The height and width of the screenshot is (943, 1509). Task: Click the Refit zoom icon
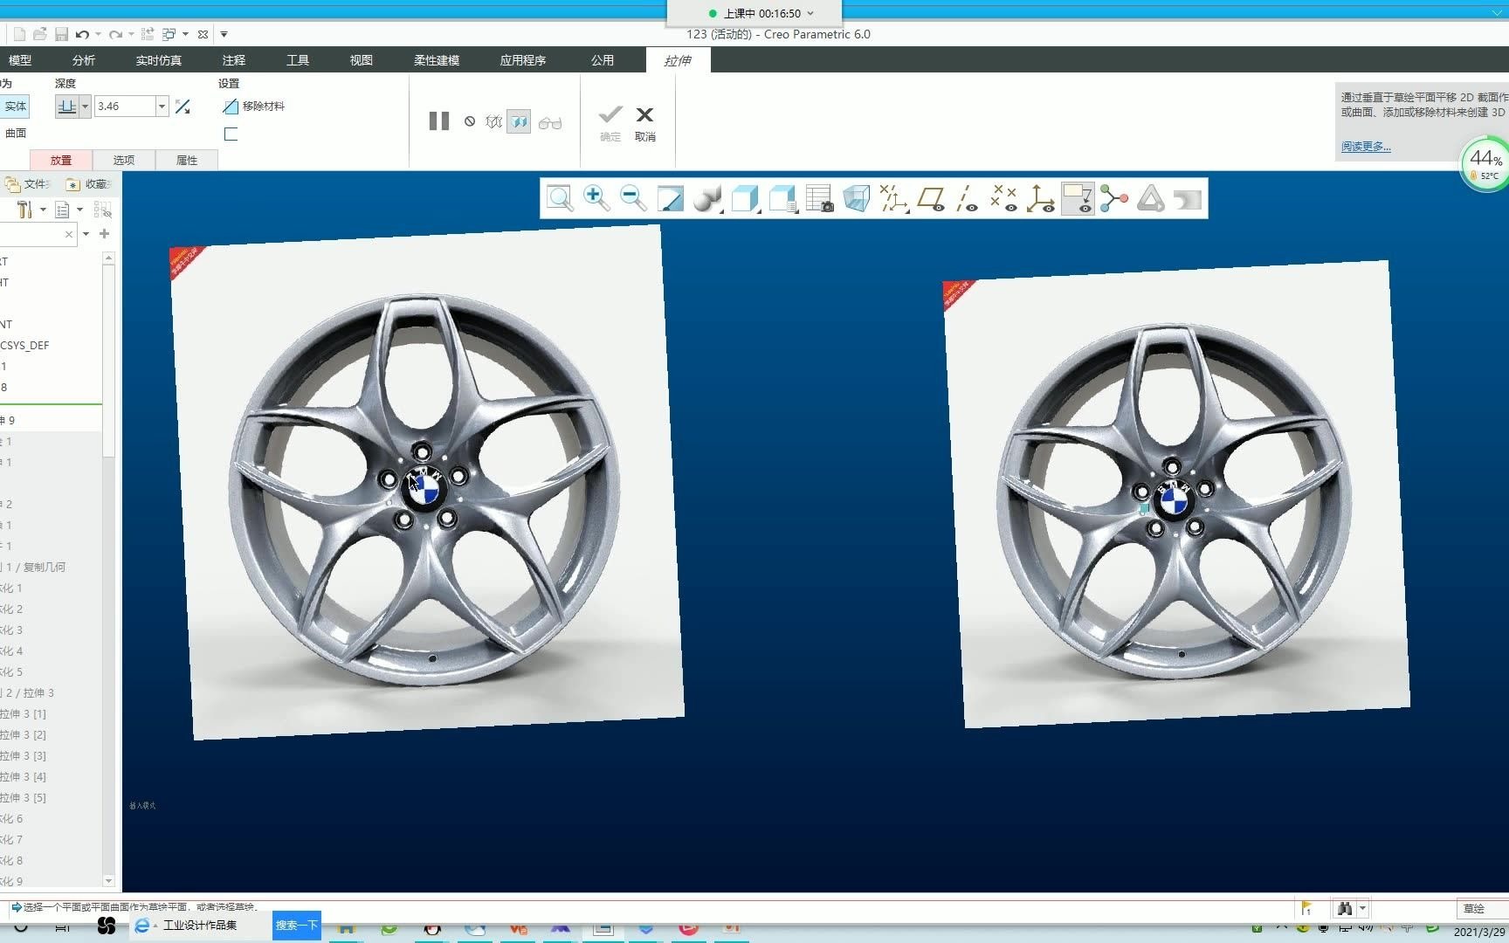click(x=559, y=199)
